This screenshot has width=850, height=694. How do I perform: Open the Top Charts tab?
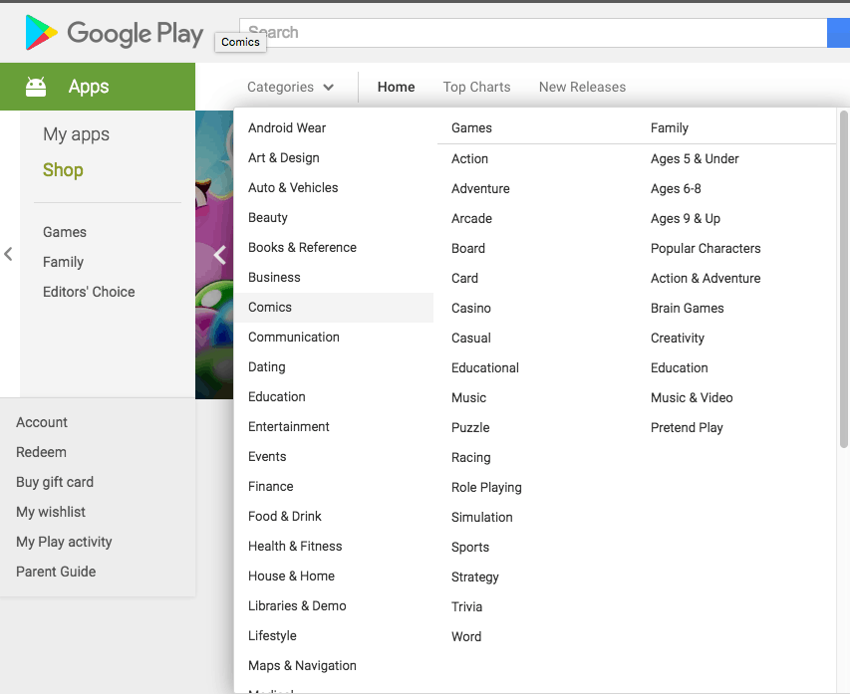pos(476,87)
